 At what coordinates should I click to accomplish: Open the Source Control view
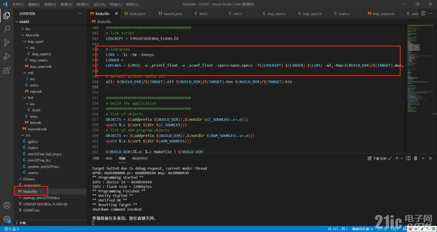[7, 42]
